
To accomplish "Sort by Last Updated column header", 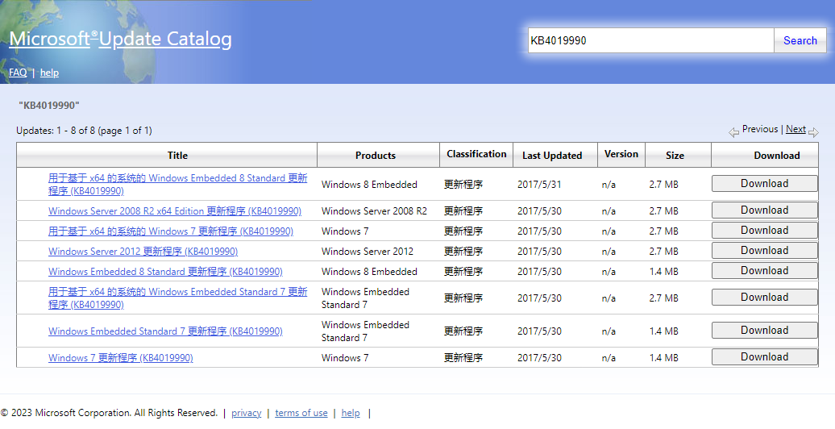I will pos(552,155).
